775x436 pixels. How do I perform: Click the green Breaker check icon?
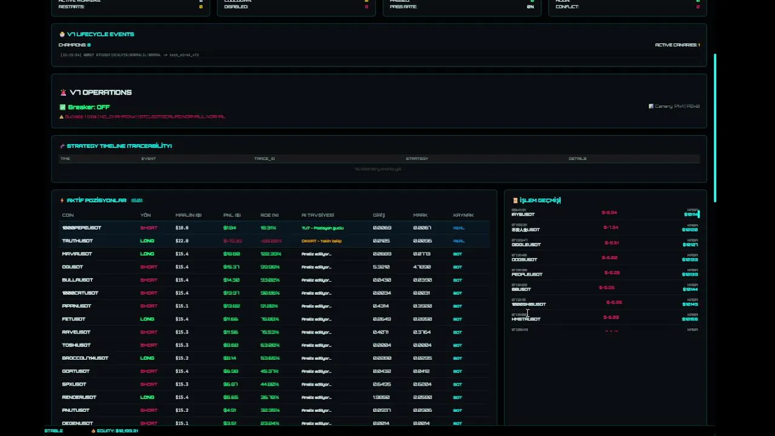(62, 107)
